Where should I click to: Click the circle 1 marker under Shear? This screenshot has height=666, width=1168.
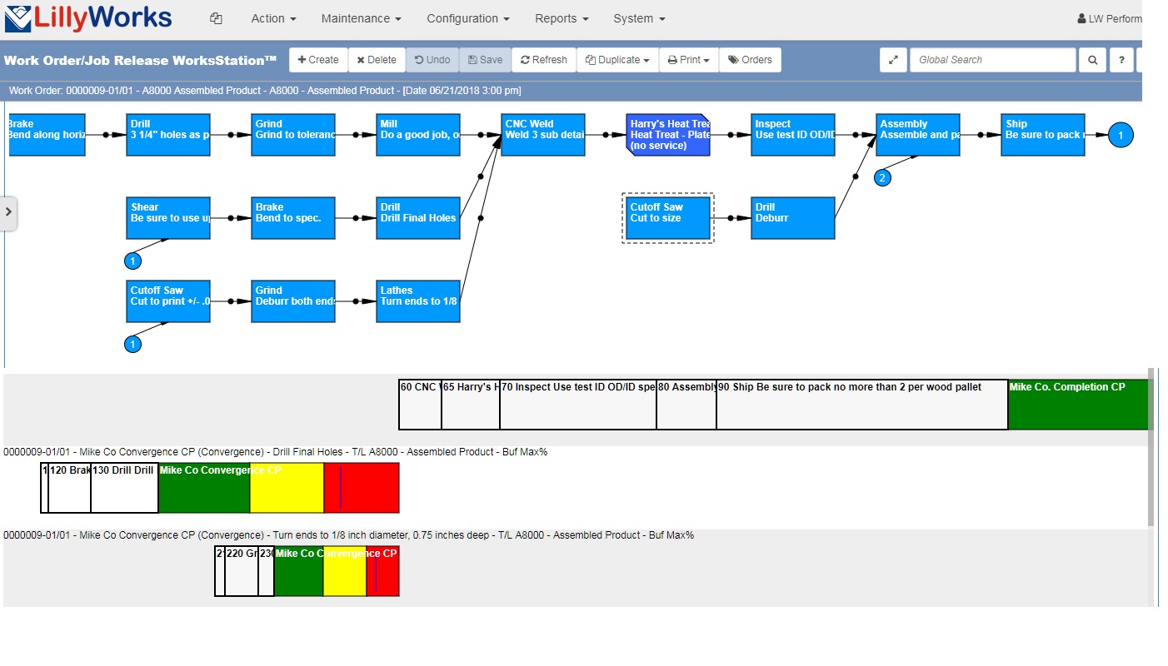(x=132, y=261)
